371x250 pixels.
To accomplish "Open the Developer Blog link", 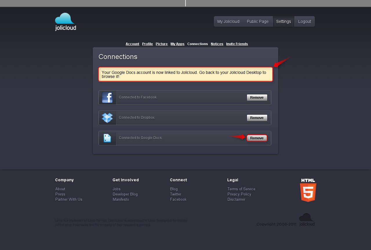I will click(x=125, y=194).
